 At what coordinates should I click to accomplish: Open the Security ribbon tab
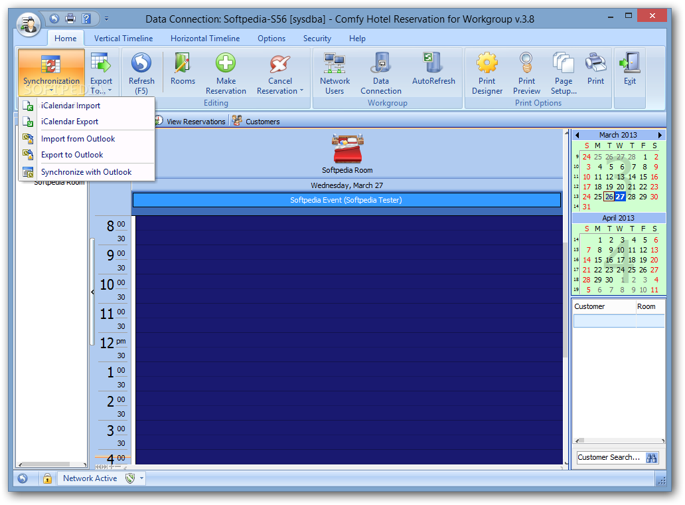pos(317,39)
